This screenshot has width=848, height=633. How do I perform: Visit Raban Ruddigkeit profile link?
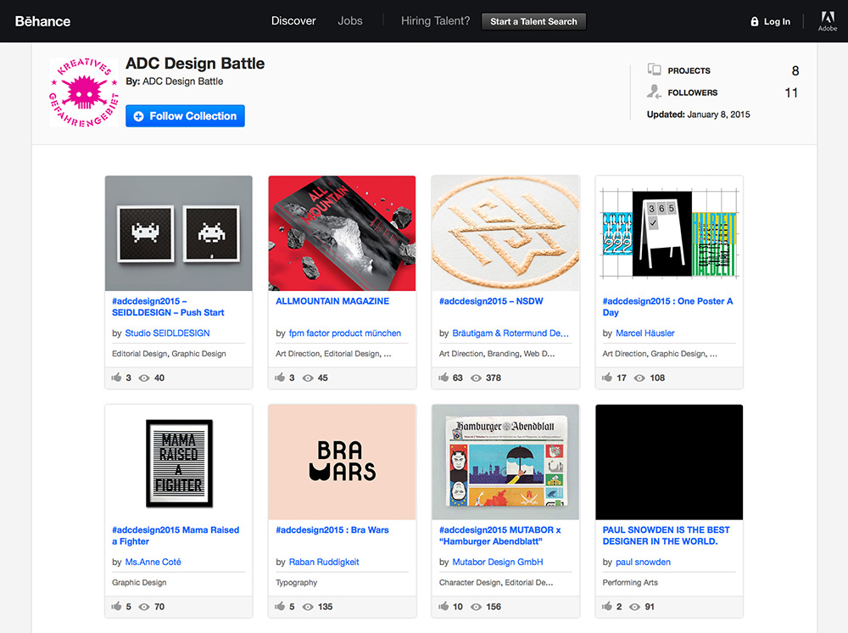click(x=324, y=562)
